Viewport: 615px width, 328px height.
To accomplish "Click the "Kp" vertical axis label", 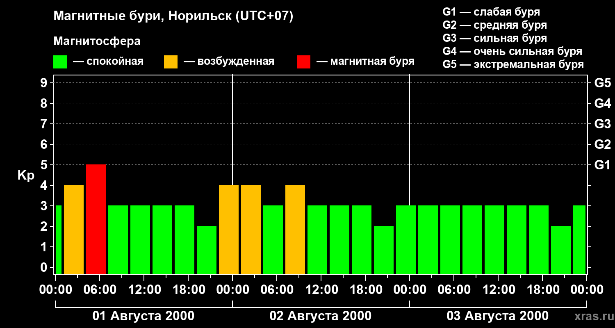I will [26, 175].
